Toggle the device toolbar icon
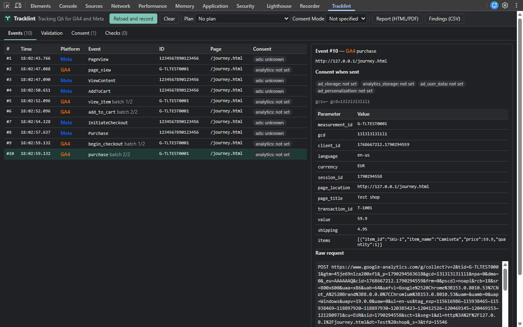Viewport: 523px width, 327px height. pos(18,6)
